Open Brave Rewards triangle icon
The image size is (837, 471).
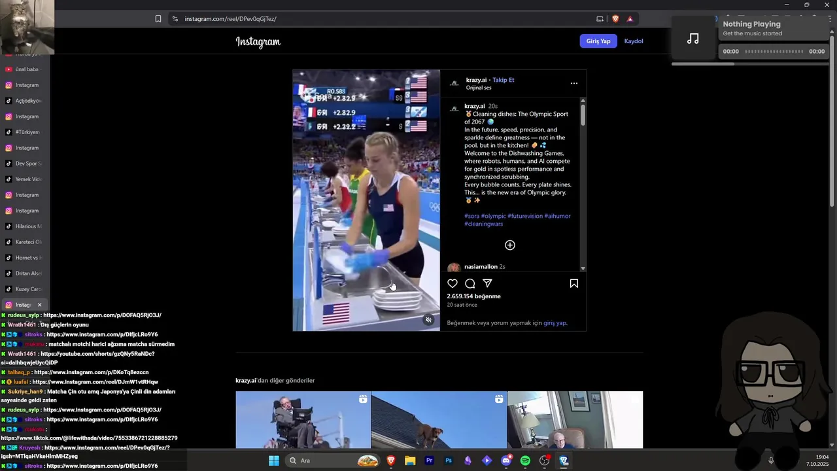tap(630, 19)
